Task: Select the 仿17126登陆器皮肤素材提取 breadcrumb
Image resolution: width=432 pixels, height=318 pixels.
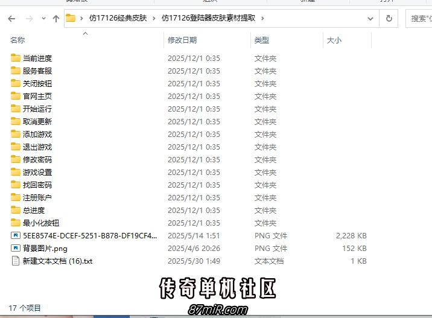Action: (x=208, y=18)
